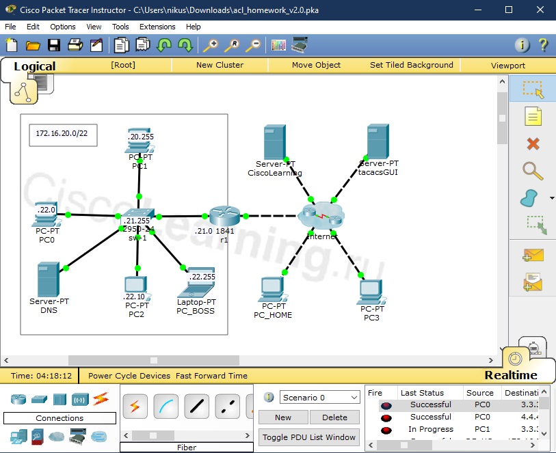Viewport: 556px width, 453px height.
Task: Choose the Resize Shape tool
Action: click(x=537, y=225)
